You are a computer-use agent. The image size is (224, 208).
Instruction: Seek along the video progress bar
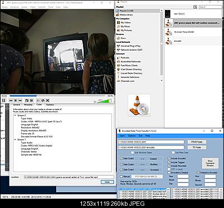57,96
